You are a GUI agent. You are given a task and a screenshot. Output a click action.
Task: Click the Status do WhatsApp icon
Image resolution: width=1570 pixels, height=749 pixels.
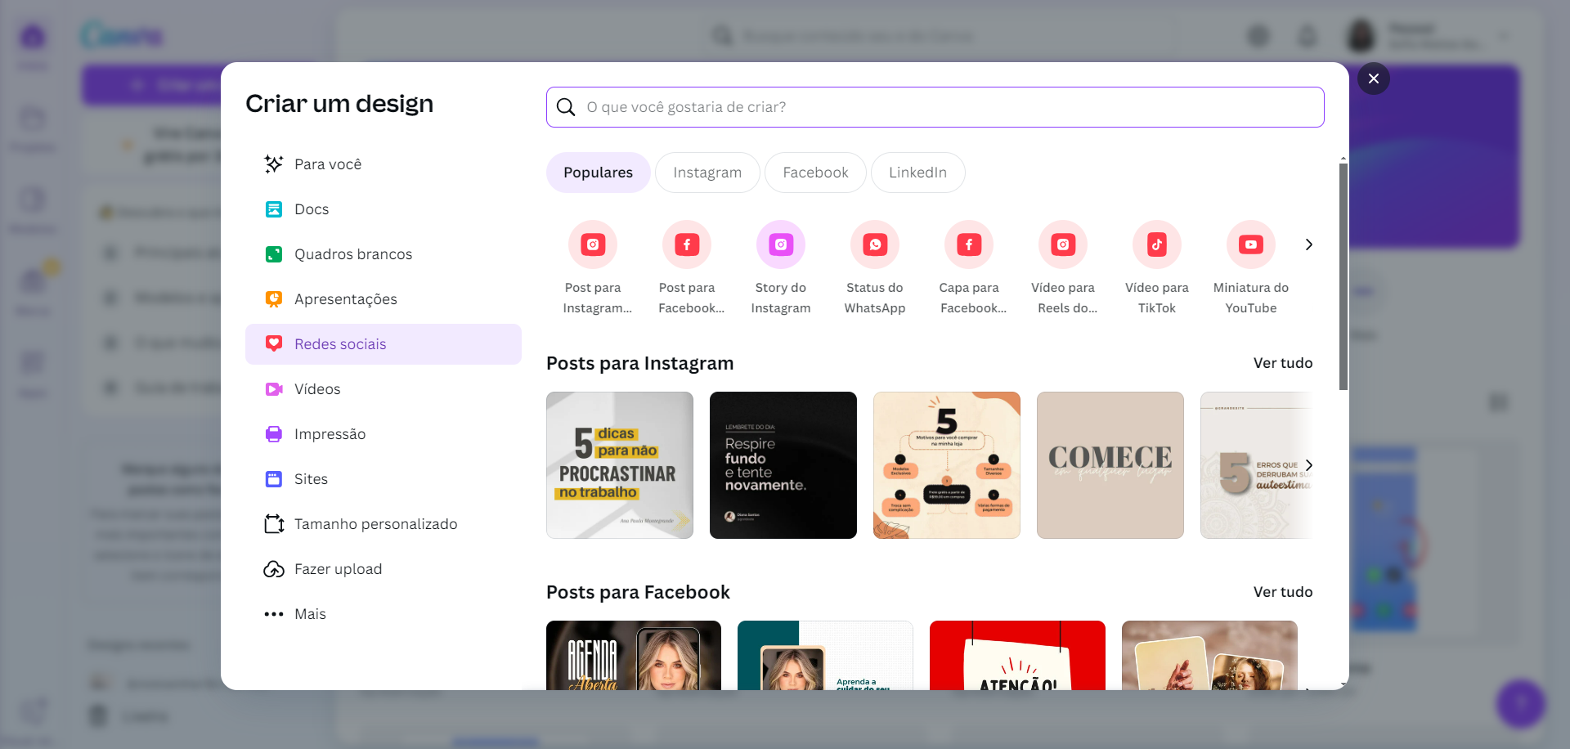coord(874,244)
